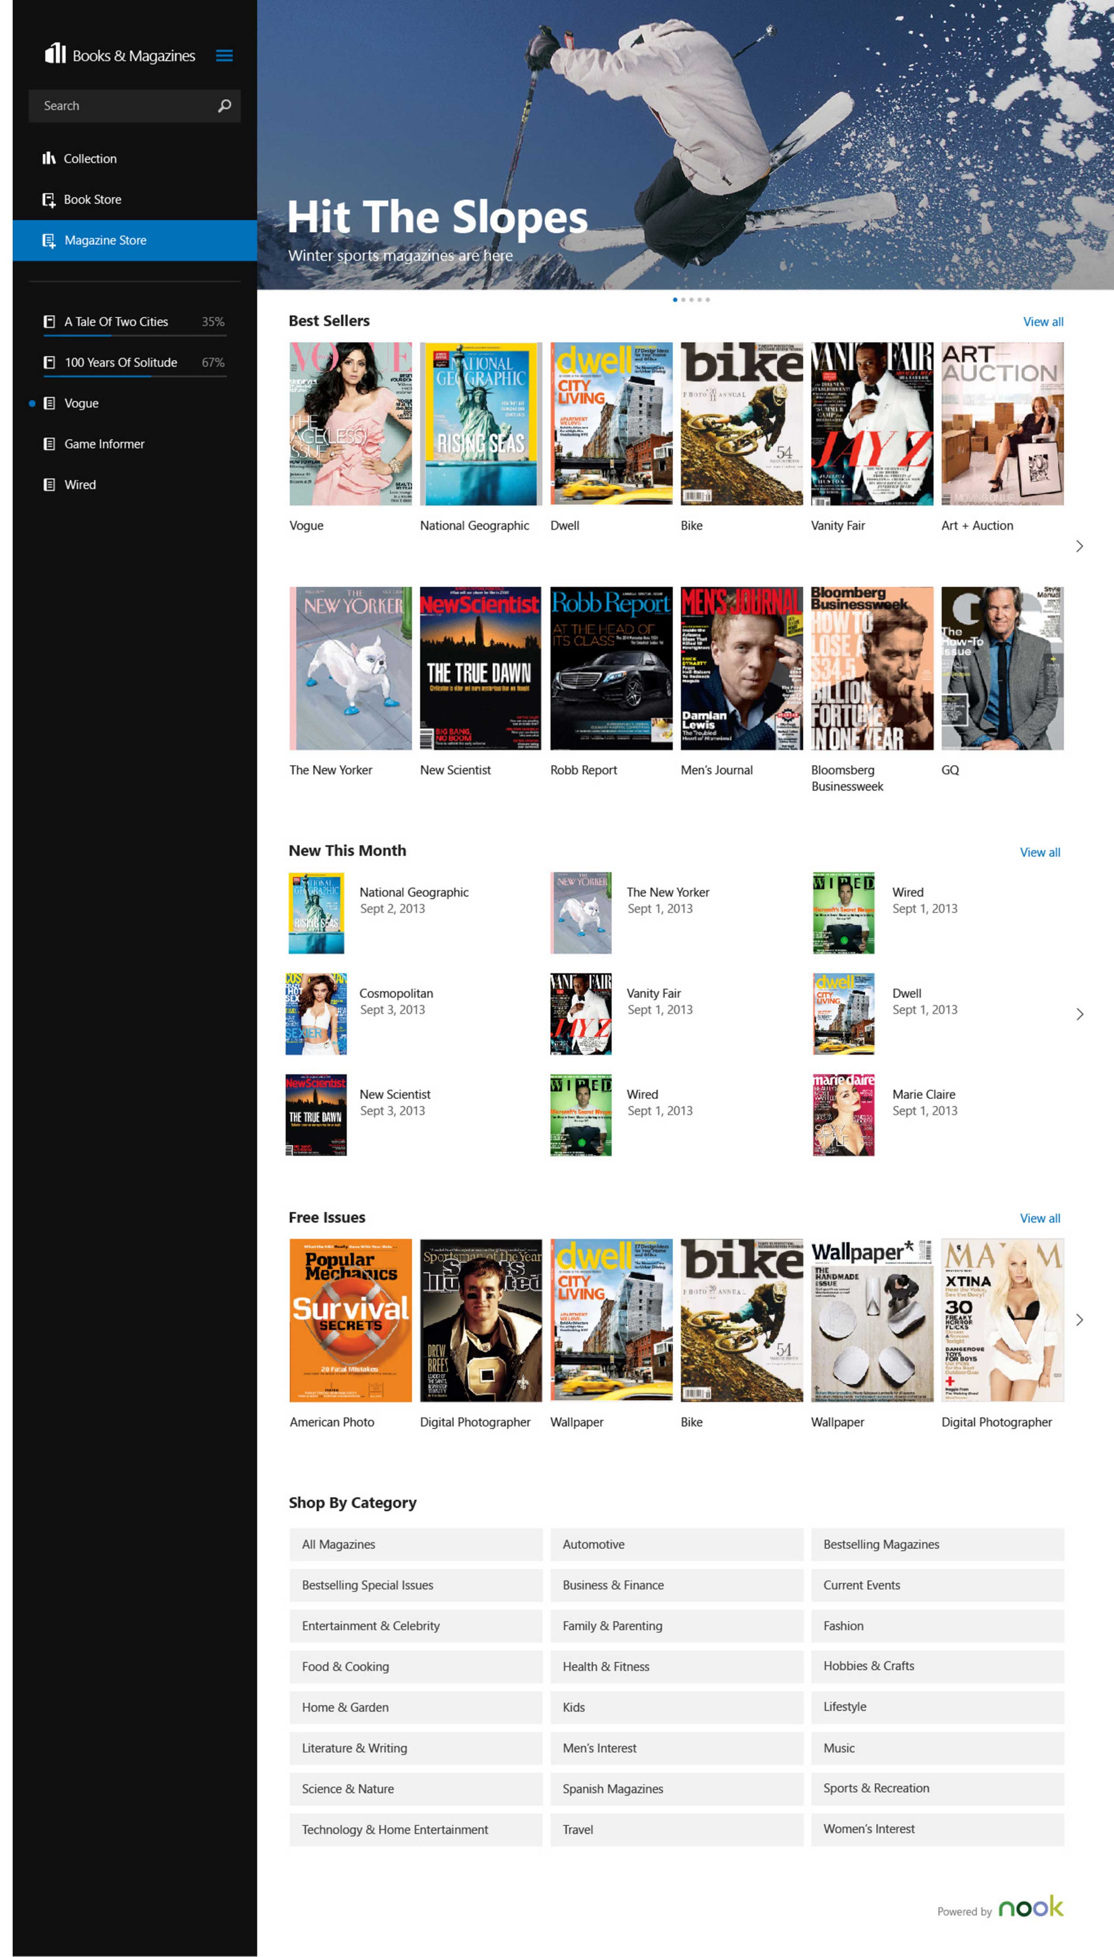Open the Popular Mechanics cover in Free Issues
The width and height of the screenshot is (1114, 1957).
351,1321
